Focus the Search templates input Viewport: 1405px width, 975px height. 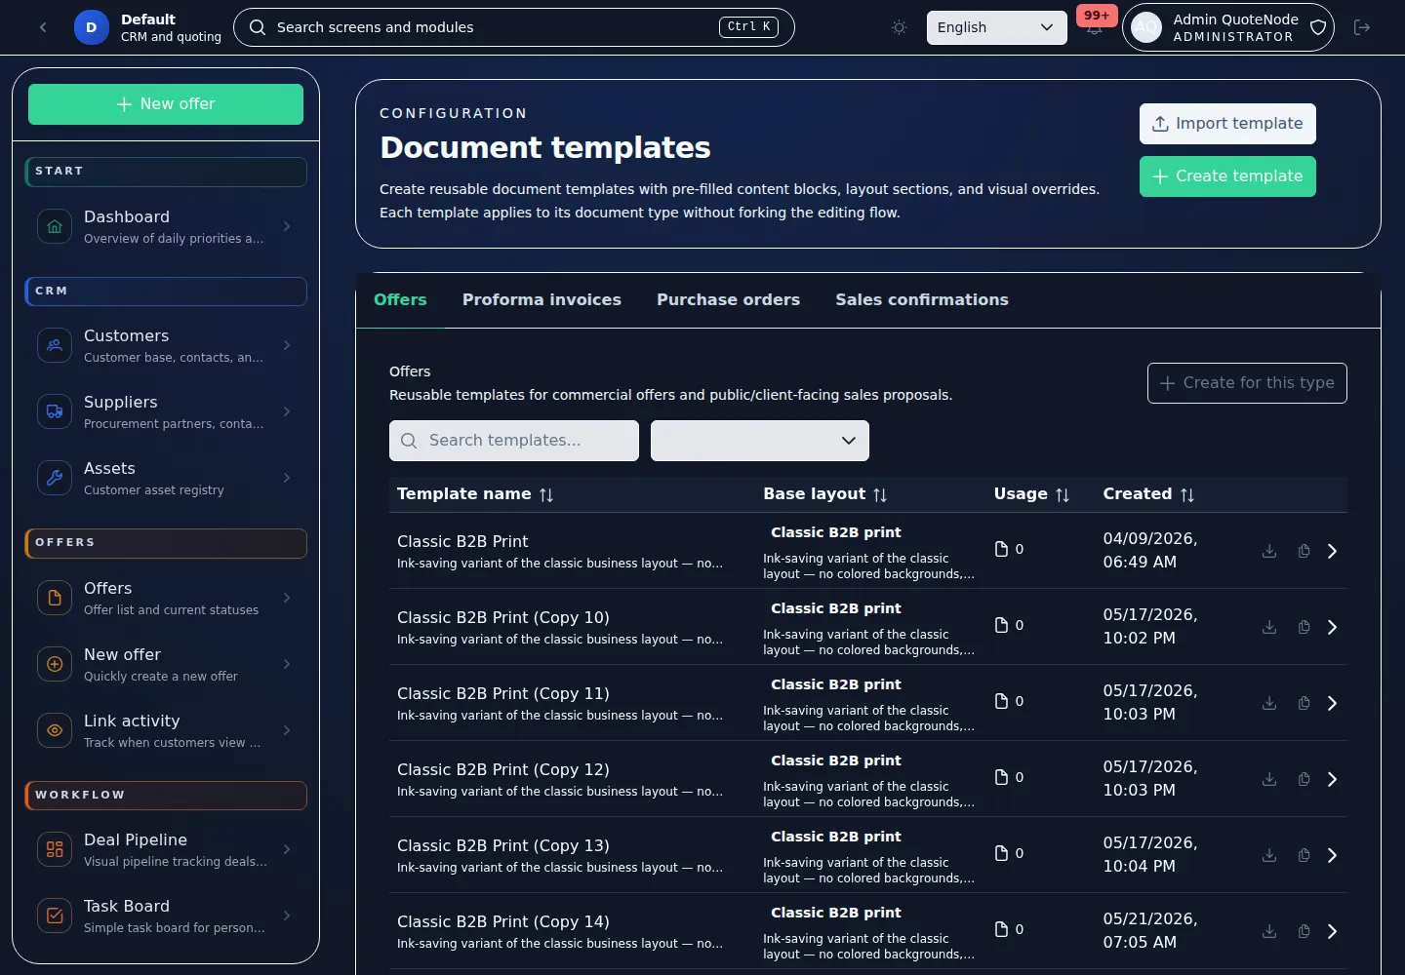tap(514, 441)
